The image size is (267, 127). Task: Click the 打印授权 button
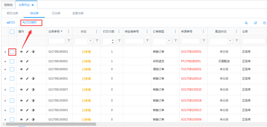point(31,22)
